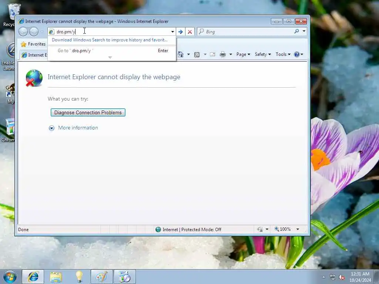Click Download Windows Search suggestion link

coord(110,40)
